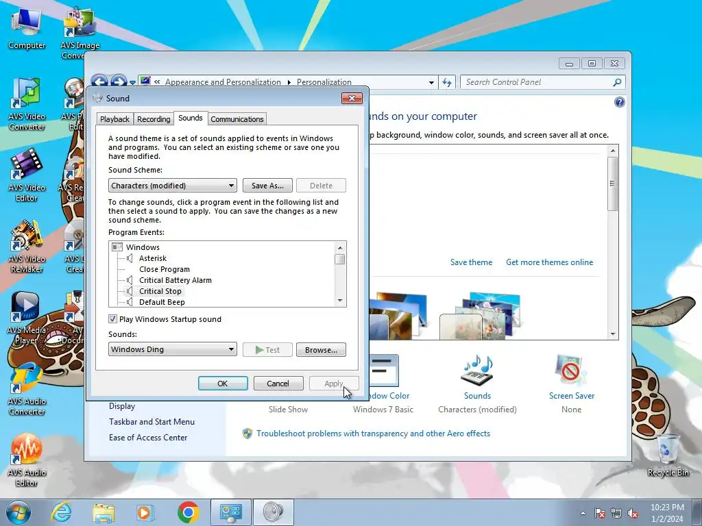The width and height of the screenshot is (702, 526).
Task: Show hidden tray icons arrow
Action: pyautogui.click(x=583, y=514)
